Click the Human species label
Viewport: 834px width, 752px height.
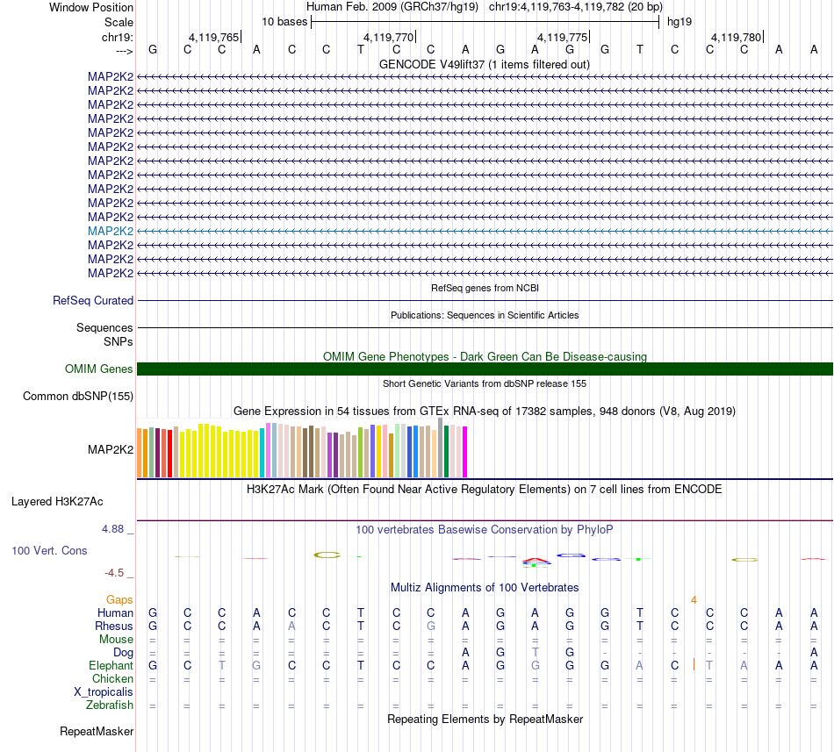[x=115, y=613]
